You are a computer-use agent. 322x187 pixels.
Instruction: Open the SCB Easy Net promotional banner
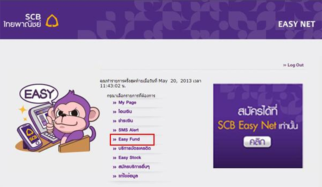tap(258, 126)
